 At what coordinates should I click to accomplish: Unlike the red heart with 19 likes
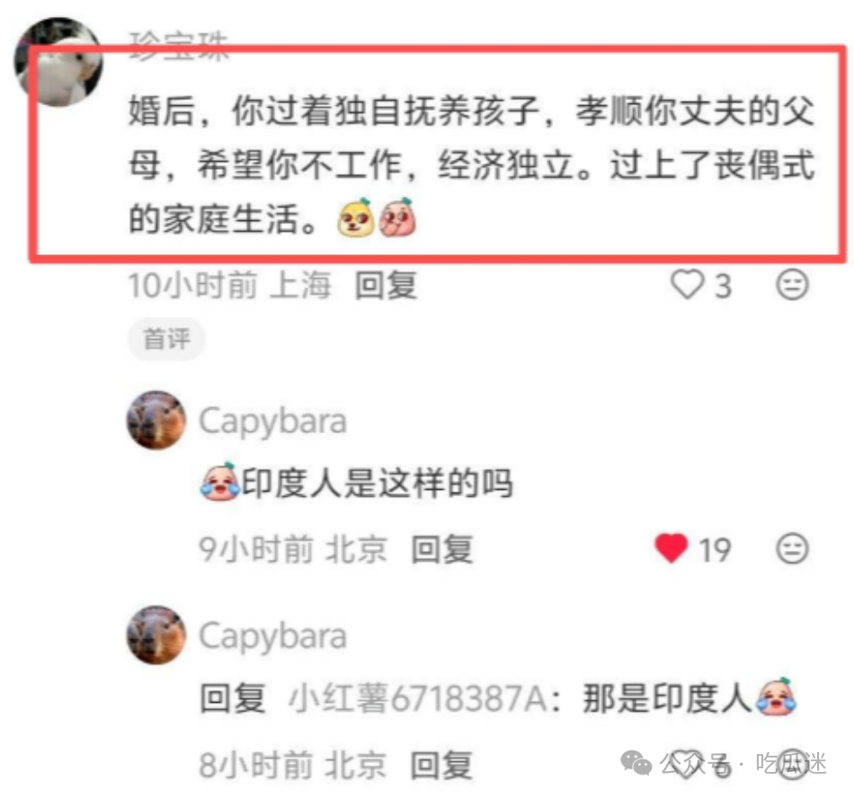672,548
